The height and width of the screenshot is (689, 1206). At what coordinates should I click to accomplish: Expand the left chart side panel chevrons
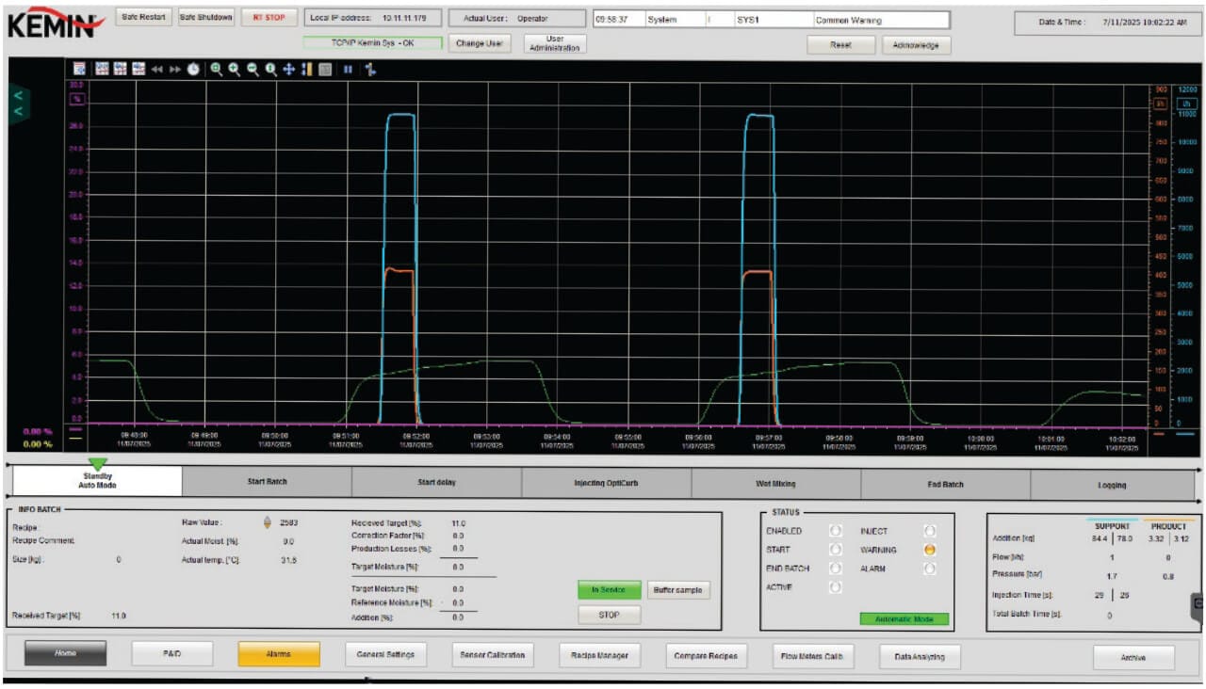(x=18, y=103)
